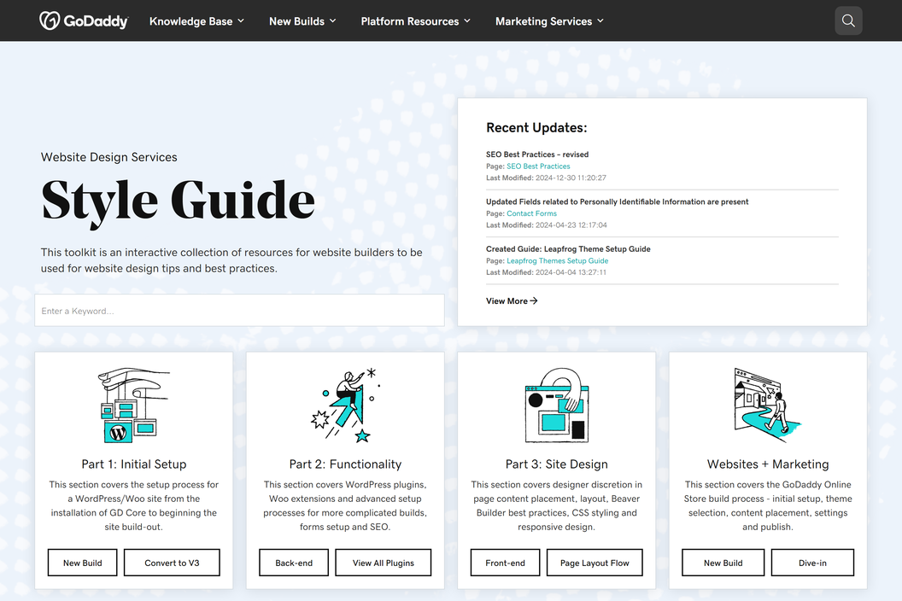The image size is (902, 601).
Task: Click the date 2024-04-04 13:27:11
Action: [x=571, y=272]
